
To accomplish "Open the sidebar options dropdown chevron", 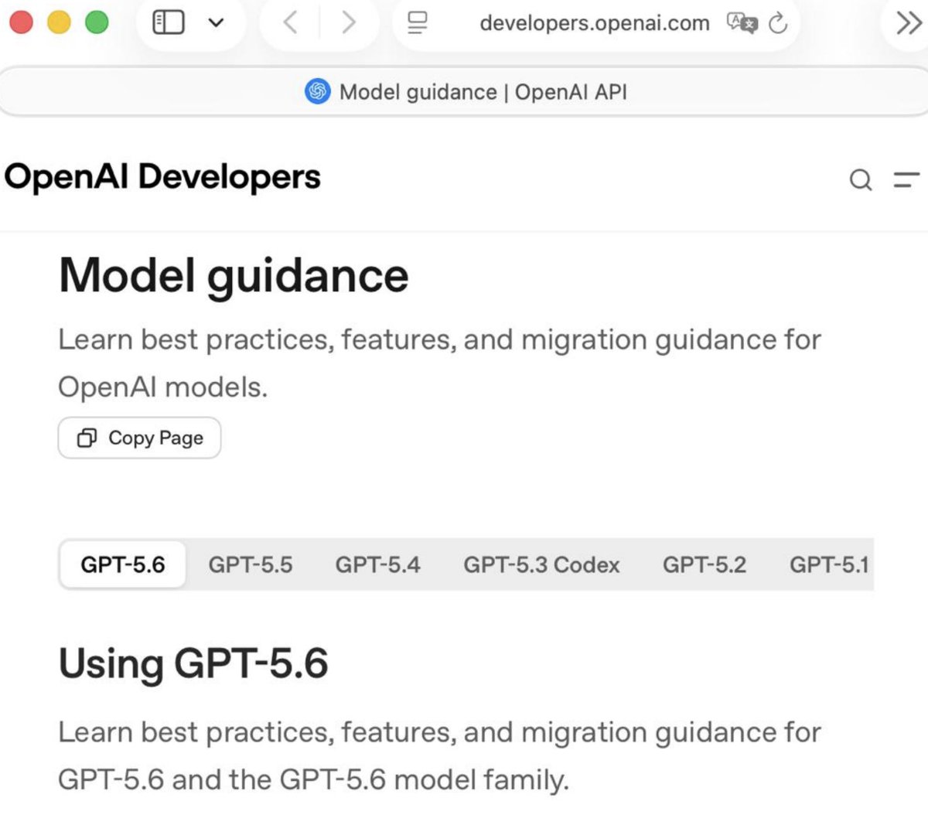I will pos(217,22).
